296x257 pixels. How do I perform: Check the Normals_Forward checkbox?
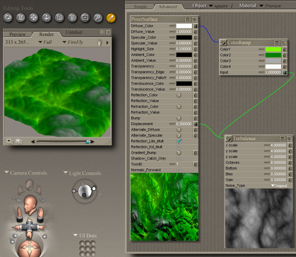(x=179, y=170)
